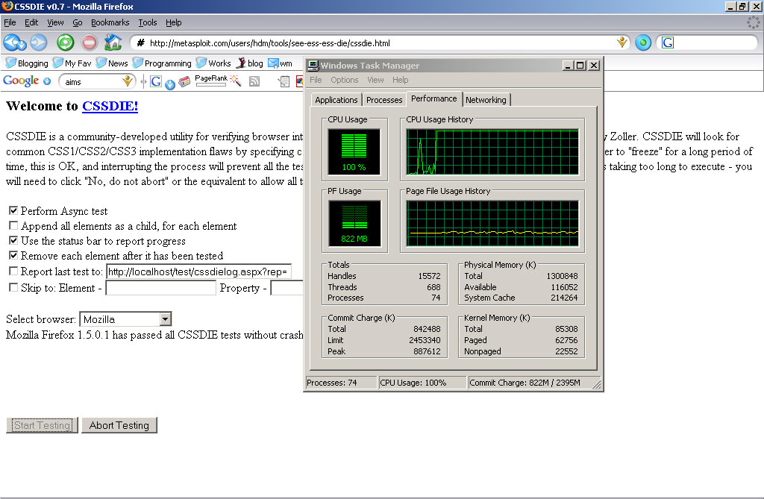Open the Task Manager Help menu
Screen dimensions: 764x499
401,80
